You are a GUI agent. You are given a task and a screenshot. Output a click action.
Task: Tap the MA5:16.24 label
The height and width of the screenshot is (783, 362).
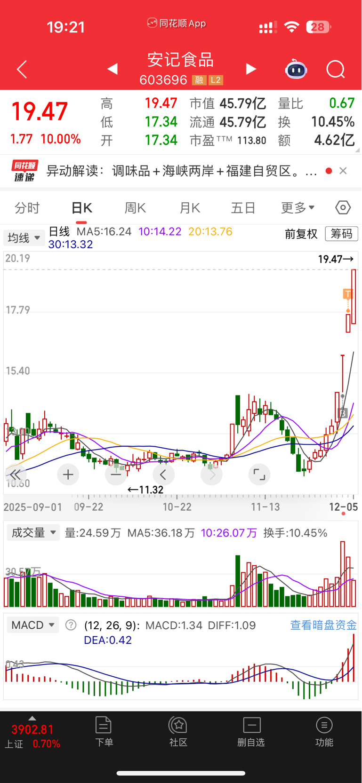coord(104,231)
